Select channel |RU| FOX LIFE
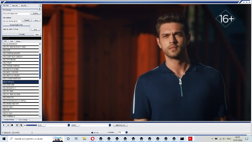 [x=21, y=82]
